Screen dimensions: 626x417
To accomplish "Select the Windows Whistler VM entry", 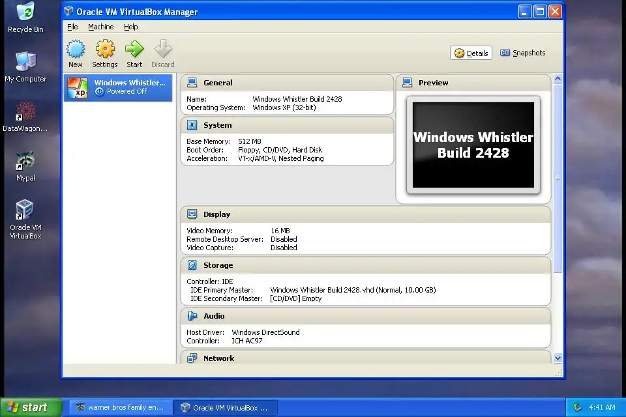I will tap(118, 87).
